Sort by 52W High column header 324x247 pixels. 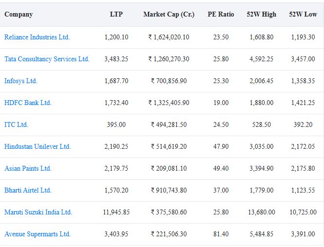point(261,14)
